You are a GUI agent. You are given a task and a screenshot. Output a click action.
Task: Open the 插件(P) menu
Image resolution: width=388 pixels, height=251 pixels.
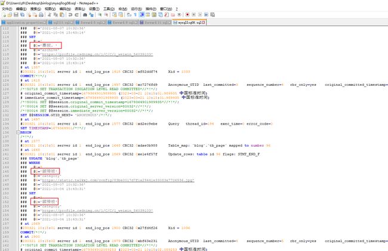pyautogui.click(x=150, y=9)
